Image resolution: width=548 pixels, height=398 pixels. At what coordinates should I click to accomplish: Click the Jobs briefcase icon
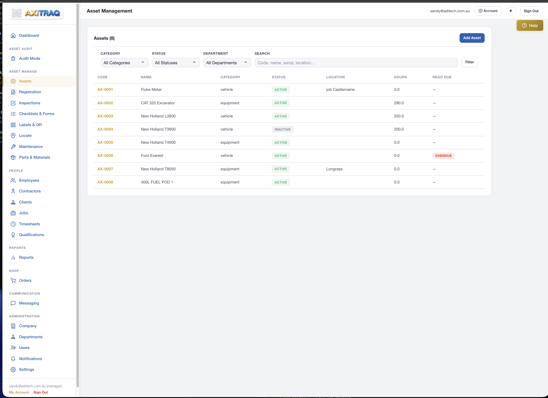click(13, 213)
